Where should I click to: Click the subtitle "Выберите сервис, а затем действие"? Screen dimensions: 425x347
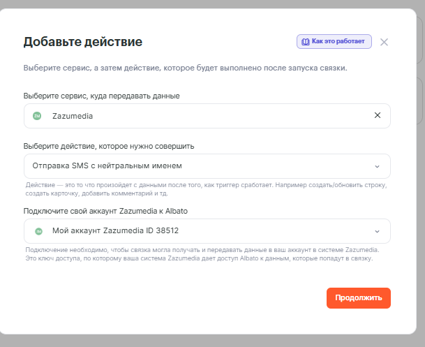pyautogui.click(x=185, y=68)
